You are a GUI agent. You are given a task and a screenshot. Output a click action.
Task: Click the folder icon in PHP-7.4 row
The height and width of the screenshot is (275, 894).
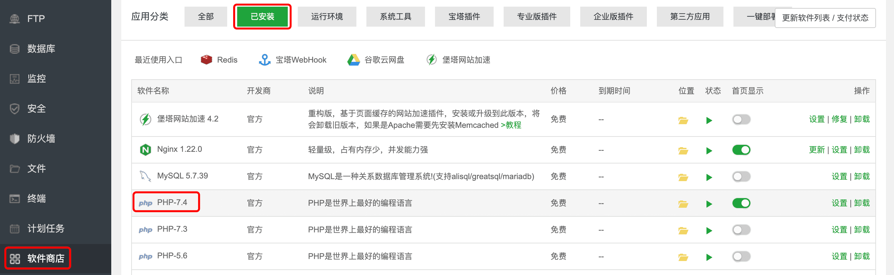tap(683, 204)
